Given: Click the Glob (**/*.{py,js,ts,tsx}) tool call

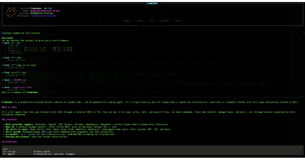Looking at the screenshot, I should click(x=19, y=65).
